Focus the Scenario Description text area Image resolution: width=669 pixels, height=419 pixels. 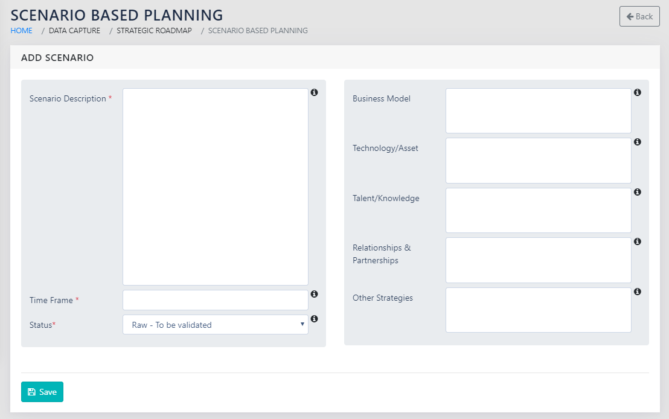[x=215, y=187]
